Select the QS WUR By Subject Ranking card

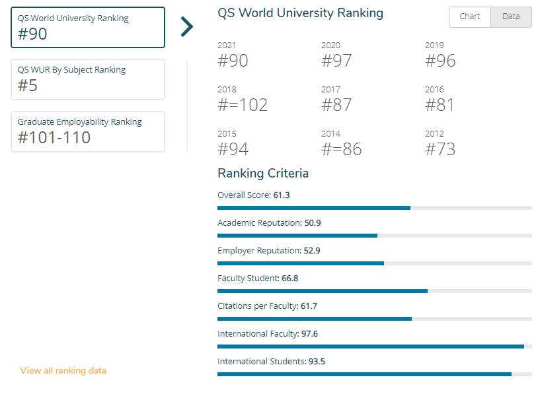tap(88, 79)
